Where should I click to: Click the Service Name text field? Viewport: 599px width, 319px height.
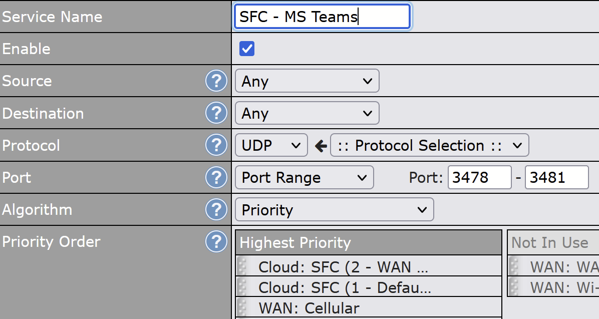(322, 17)
